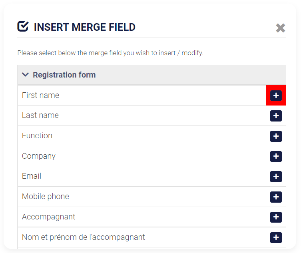Choose the Mobile phone row label
Image resolution: width=301 pixels, height=253 pixels.
46,196
